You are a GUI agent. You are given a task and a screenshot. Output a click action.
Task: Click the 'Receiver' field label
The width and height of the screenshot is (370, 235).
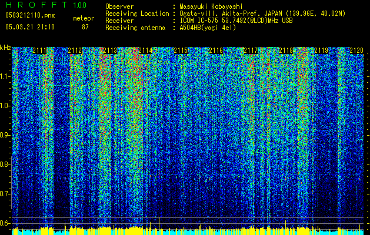coord(119,21)
